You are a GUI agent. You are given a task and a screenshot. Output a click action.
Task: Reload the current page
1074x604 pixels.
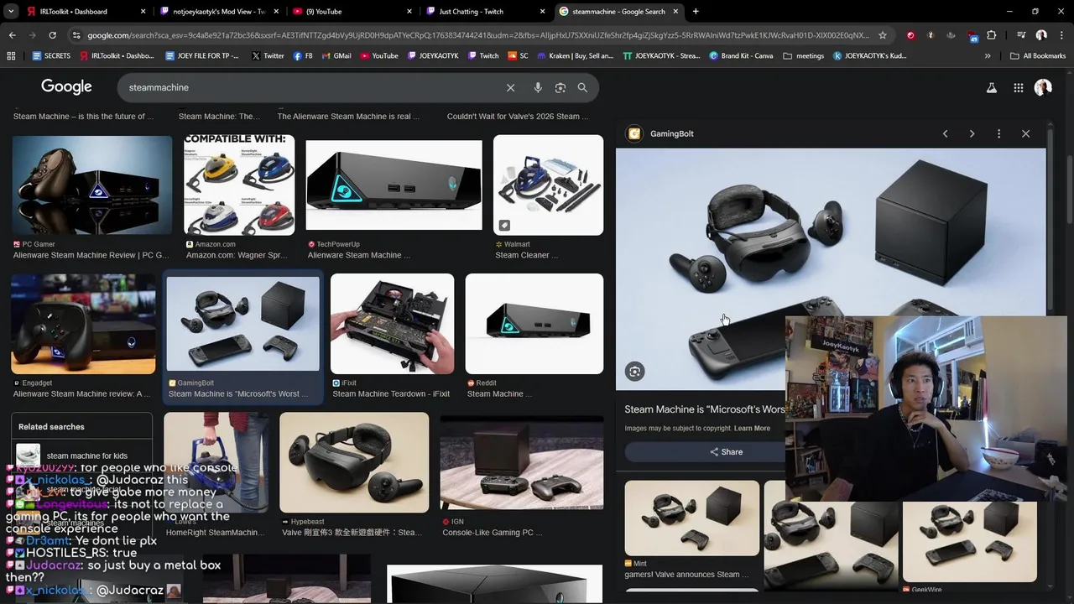tap(52, 35)
